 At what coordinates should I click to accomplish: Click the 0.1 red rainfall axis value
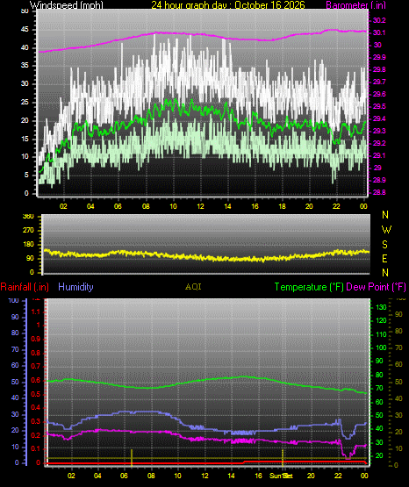(36, 449)
